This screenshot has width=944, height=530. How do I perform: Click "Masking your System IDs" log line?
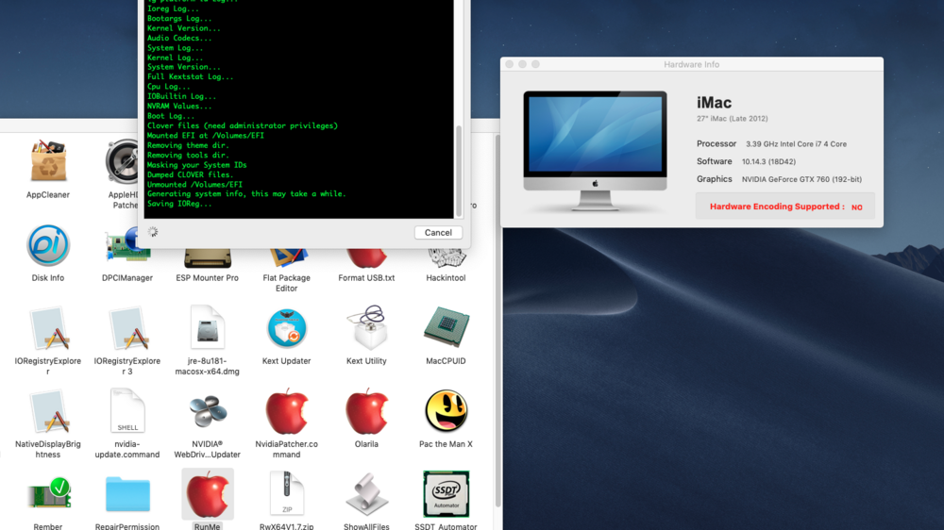pyautogui.click(x=197, y=165)
